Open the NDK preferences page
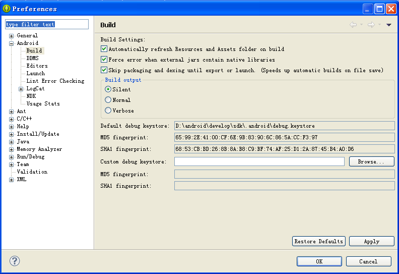This screenshot has width=399, height=274. pyautogui.click(x=31, y=96)
